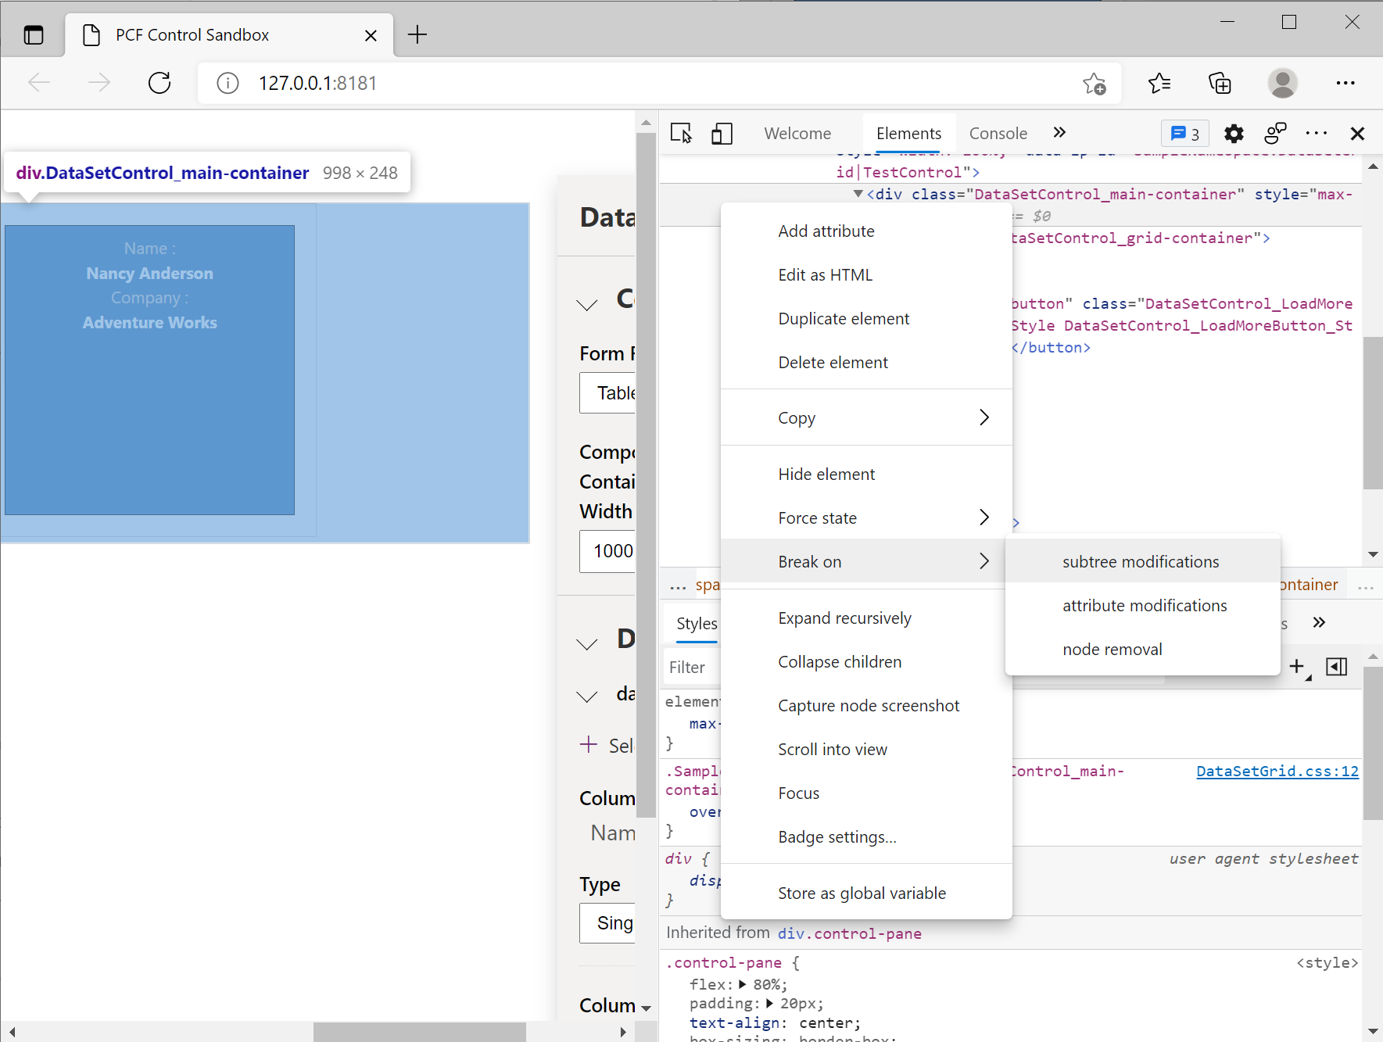This screenshot has width=1383, height=1042.
Task: Click the Filter field in the Styles pane
Action: 690,666
